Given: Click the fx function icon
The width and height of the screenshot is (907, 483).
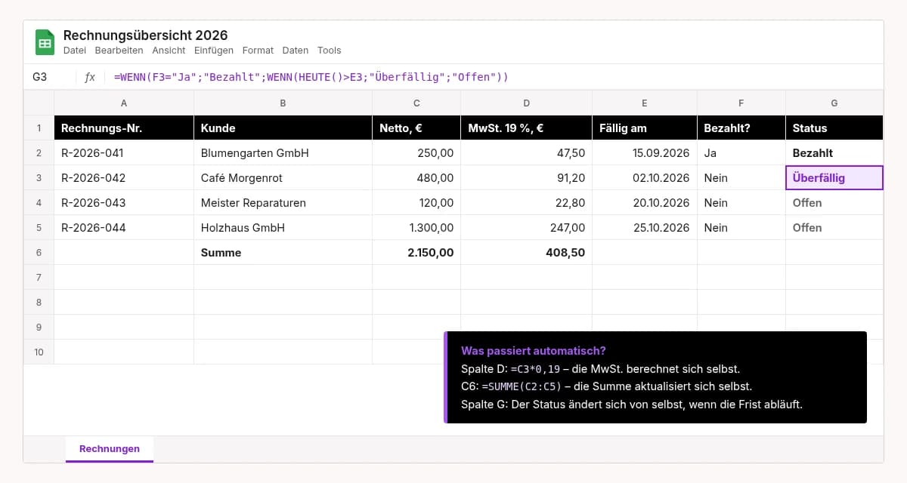Looking at the screenshot, I should pyautogui.click(x=90, y=77).
